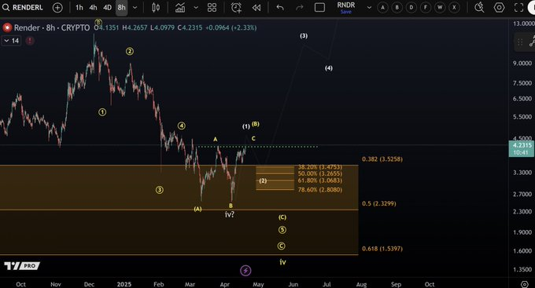
Task: Click the RNDR Save layout button
Action: pyautogui.click(x=346, y=8)
